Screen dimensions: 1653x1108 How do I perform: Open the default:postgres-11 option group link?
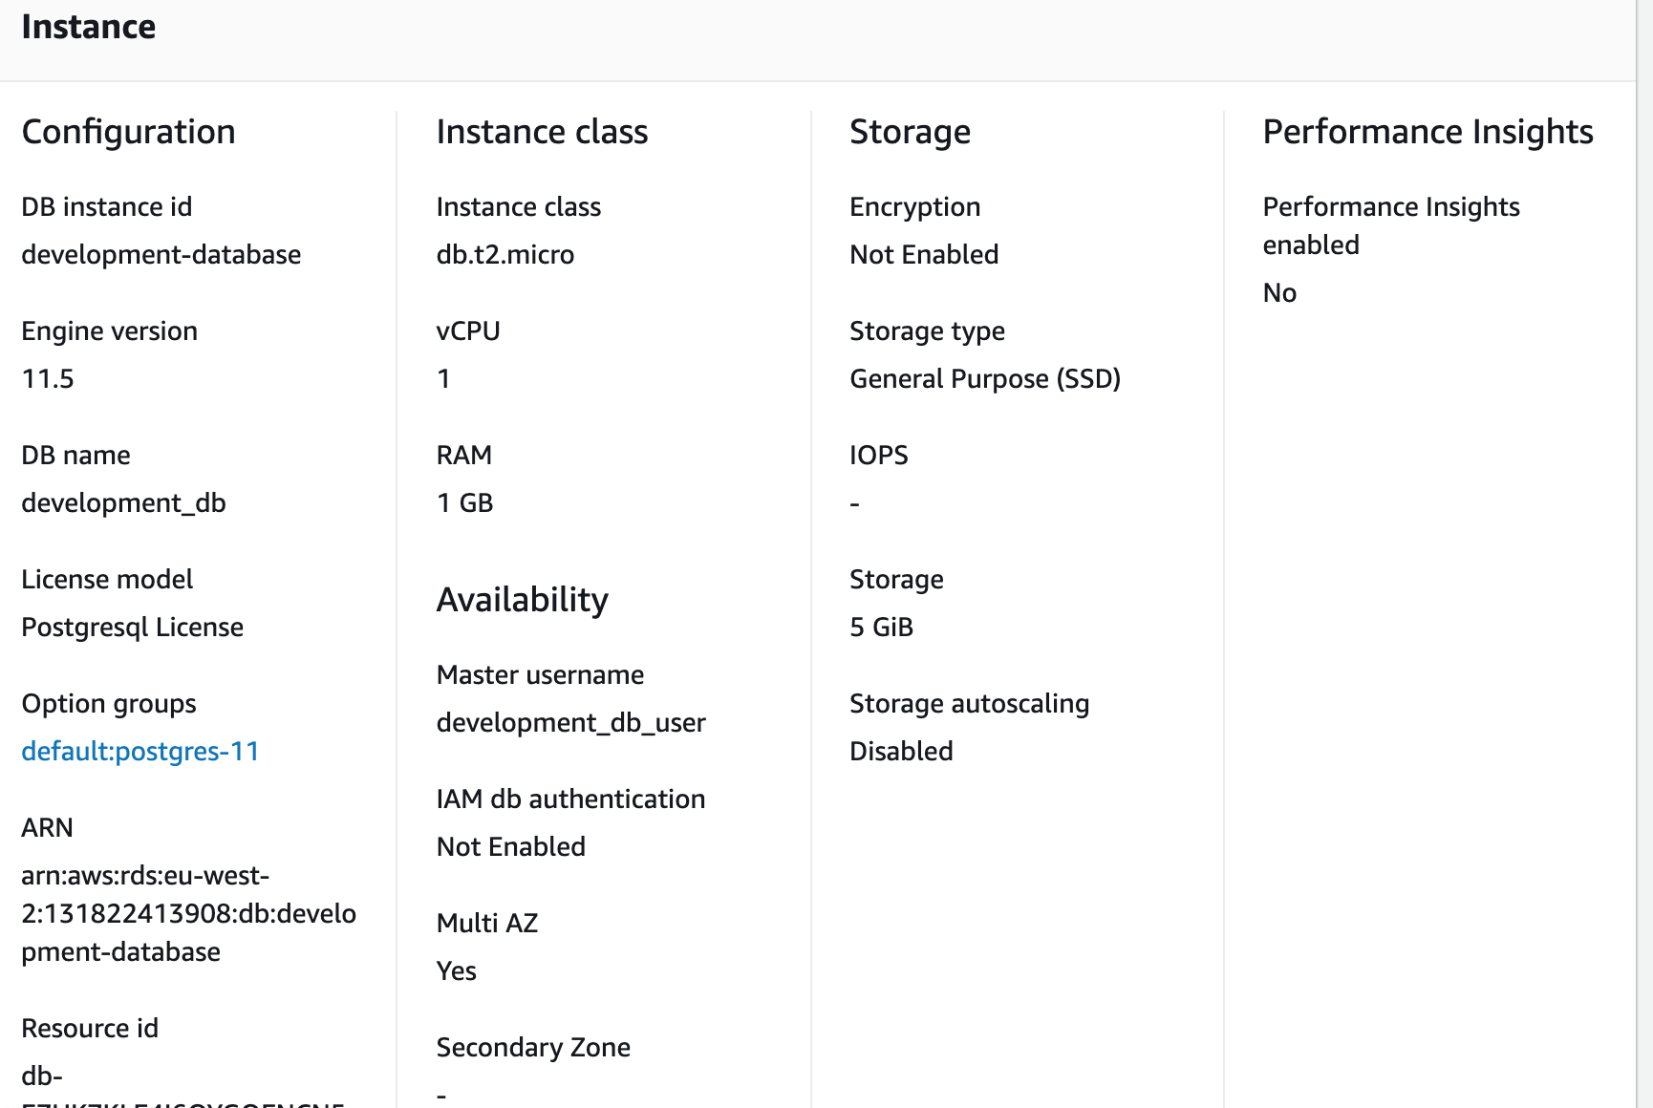140,752
